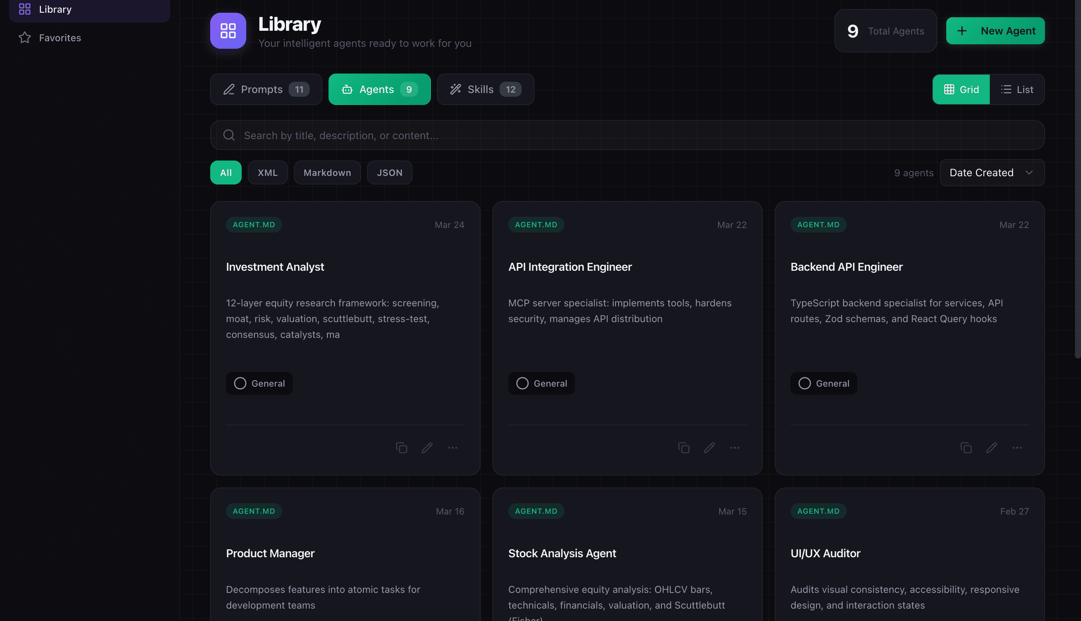Switch to Grid view
Viewport: 1081px width, 621px height.
tap(961, 90)
